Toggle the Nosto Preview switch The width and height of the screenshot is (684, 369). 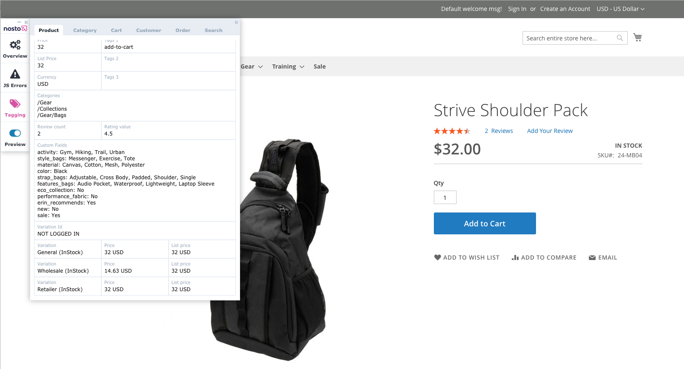[x=15, y=133]
